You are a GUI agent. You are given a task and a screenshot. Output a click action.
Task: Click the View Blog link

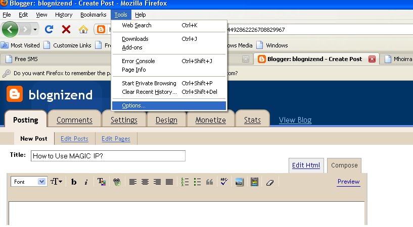(x=295, y=120)
